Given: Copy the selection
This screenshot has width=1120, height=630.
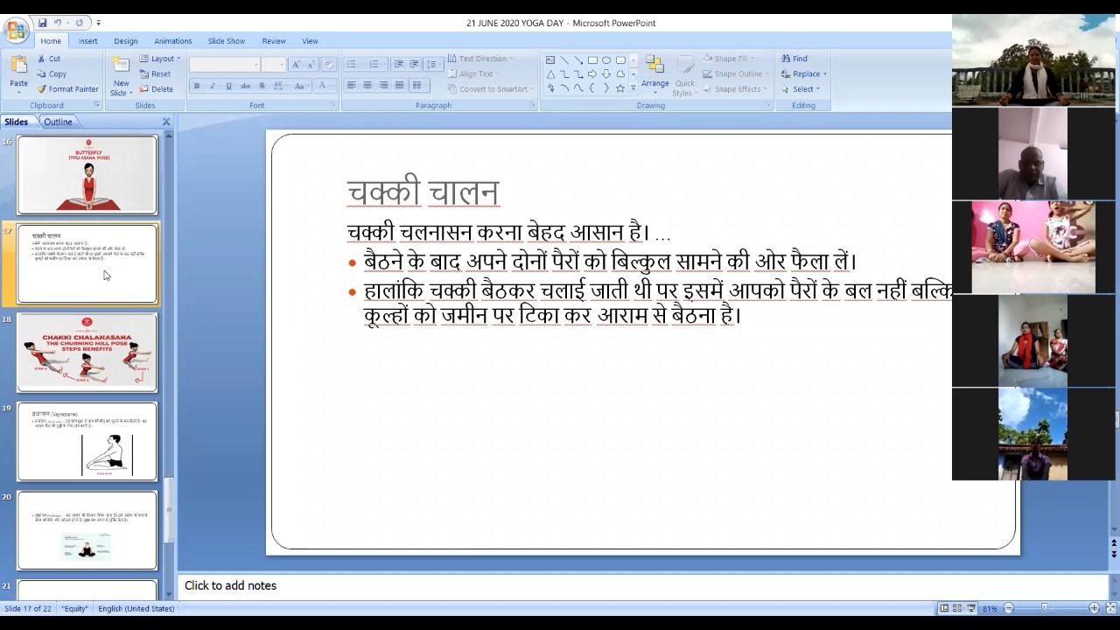Looking at the screenshot, I should pyautogui.click(x=52, y=74).
